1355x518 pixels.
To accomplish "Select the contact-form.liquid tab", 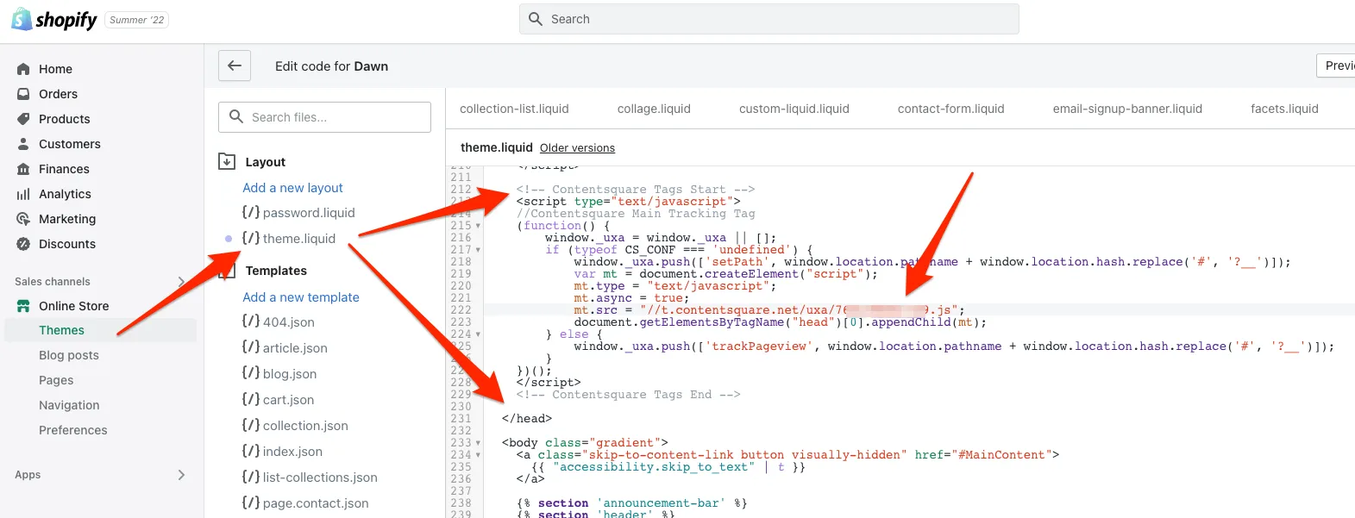I will click(x=950, y=109).
